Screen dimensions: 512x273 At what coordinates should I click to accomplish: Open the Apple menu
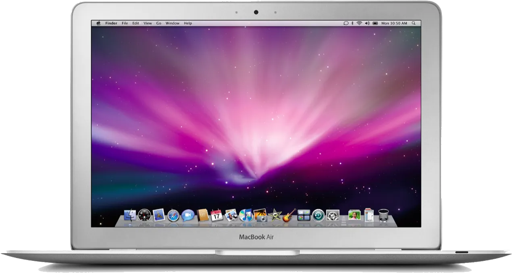click(98, 23)
